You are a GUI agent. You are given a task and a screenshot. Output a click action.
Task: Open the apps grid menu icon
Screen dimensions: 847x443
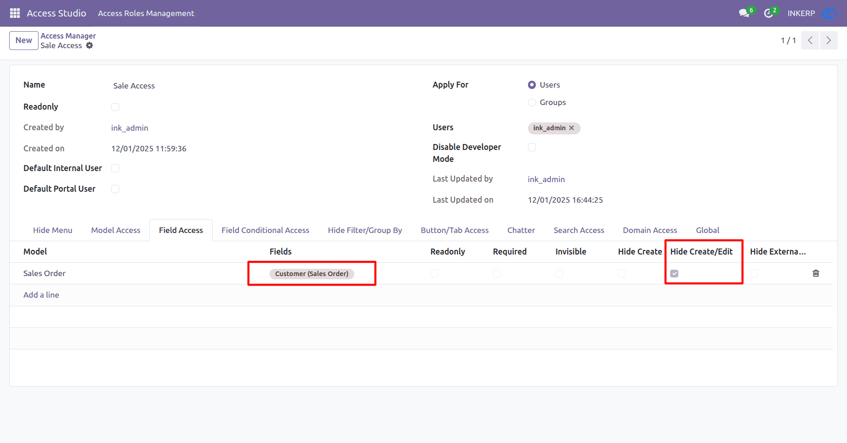(x=15, y=13)
